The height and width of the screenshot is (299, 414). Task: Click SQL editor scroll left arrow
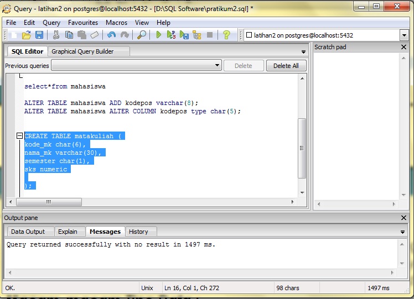click(11, 202)
